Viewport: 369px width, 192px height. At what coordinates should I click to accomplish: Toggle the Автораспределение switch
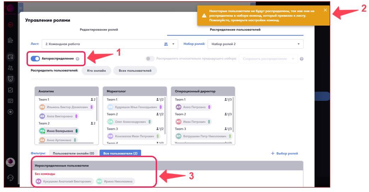(x=35, y=58)
